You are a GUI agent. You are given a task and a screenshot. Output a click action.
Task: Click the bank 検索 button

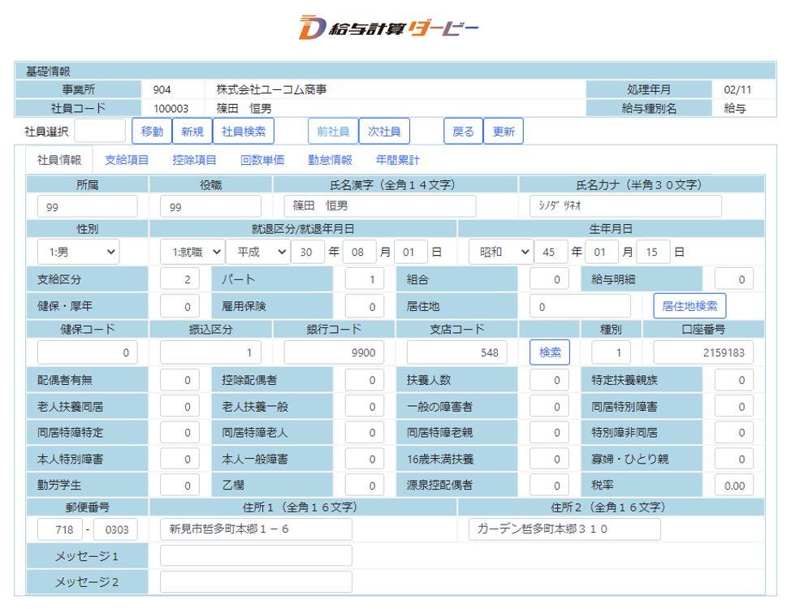pyautogui.click(x=550, y=352)
